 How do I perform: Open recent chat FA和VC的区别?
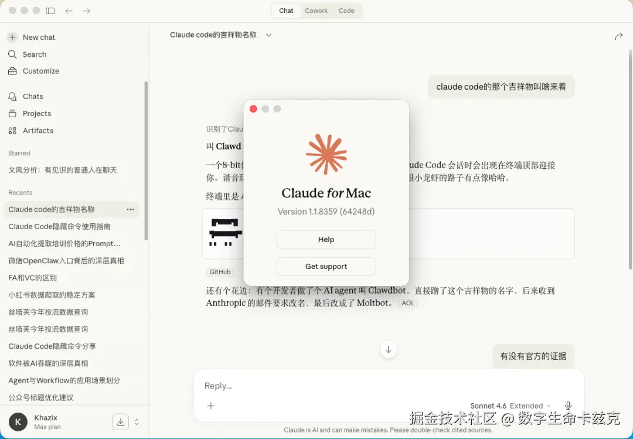[x=32, y=278]
